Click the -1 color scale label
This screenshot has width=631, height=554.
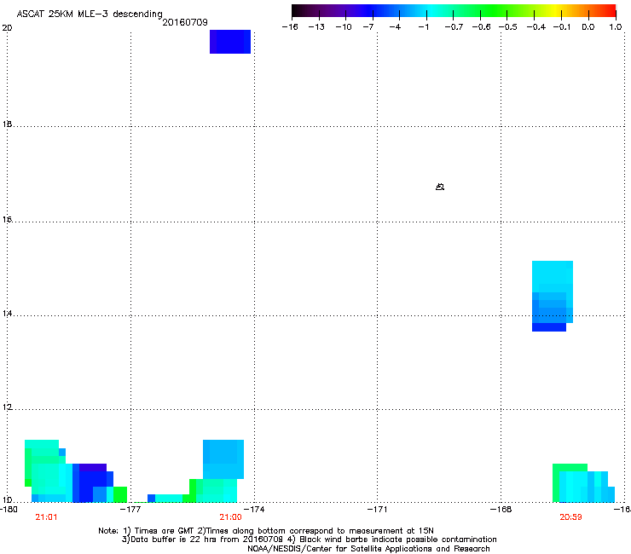[x=424, y=27]
